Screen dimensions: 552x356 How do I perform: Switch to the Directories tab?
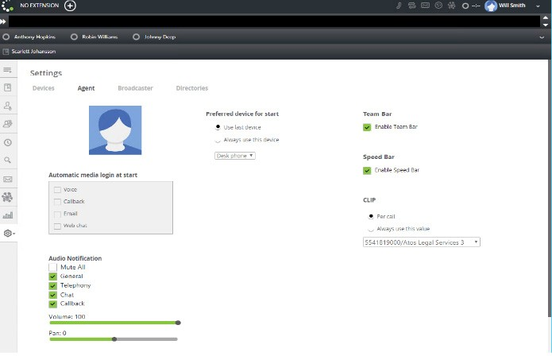point(192,88)
